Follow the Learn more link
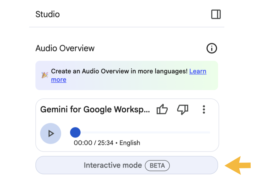The width and height of the screenshot is (256, 181). click(198, 71)
